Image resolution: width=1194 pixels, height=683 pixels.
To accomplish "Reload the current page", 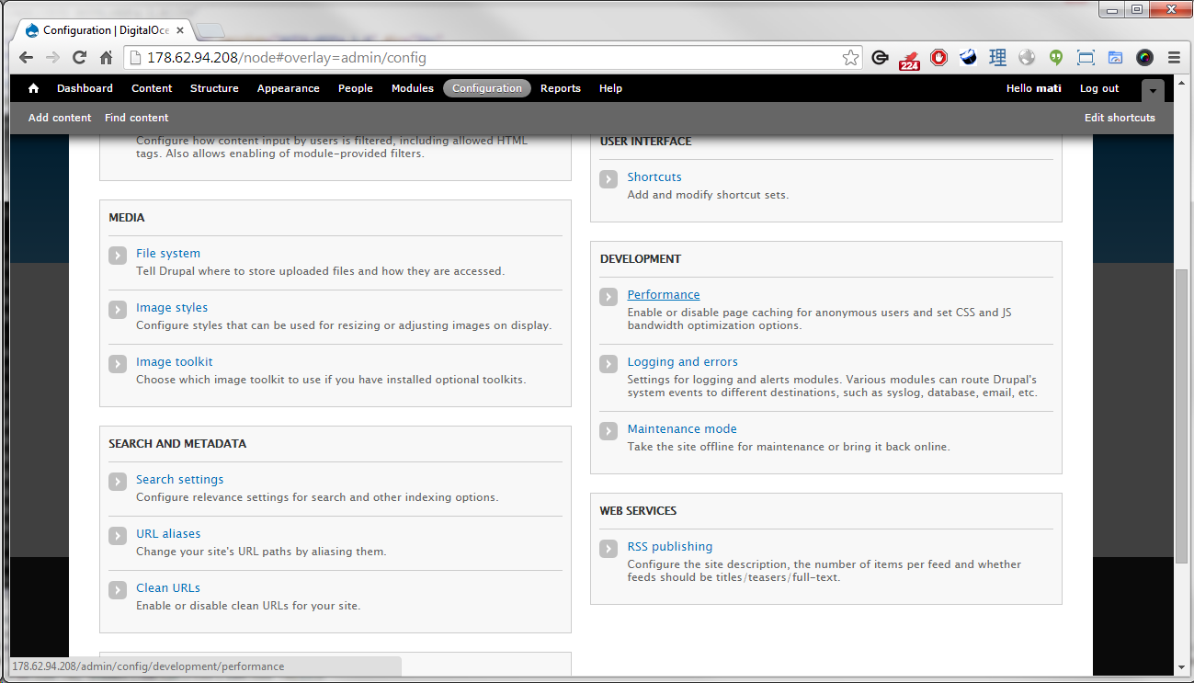I will point(79,58).
